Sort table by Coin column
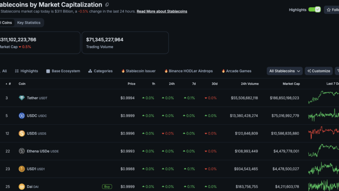 pyautogui.click(x=22, y=84)
